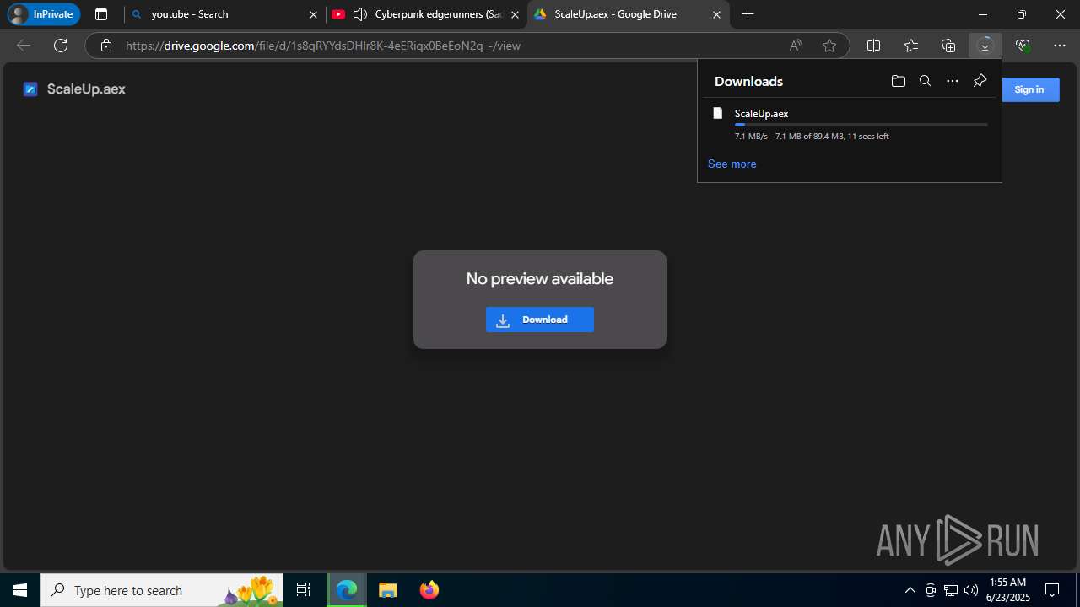Open the InPrivate profile button
This screenshot has height=607, width=1080.
[x=44, y=14]
